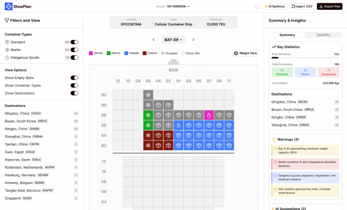Image resolution: width=347 pixels, height=210 pixels.
Task: Switch to the Stability tab
Action: pos(323,35)
